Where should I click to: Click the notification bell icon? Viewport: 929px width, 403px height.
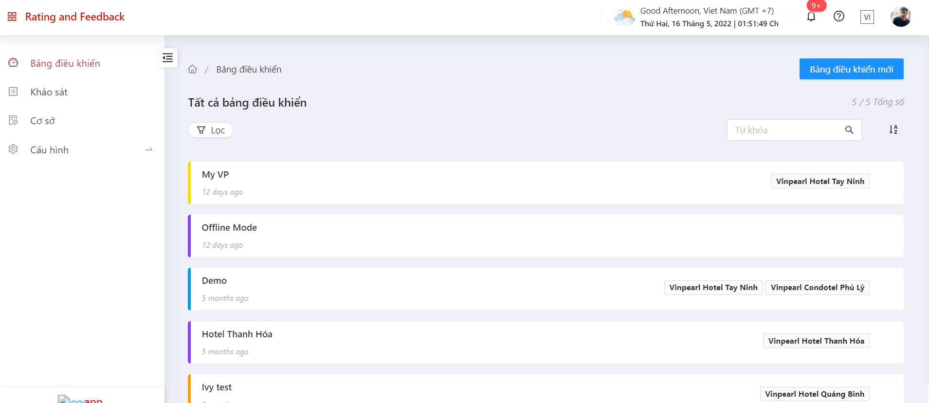click(x=811, y=17)
